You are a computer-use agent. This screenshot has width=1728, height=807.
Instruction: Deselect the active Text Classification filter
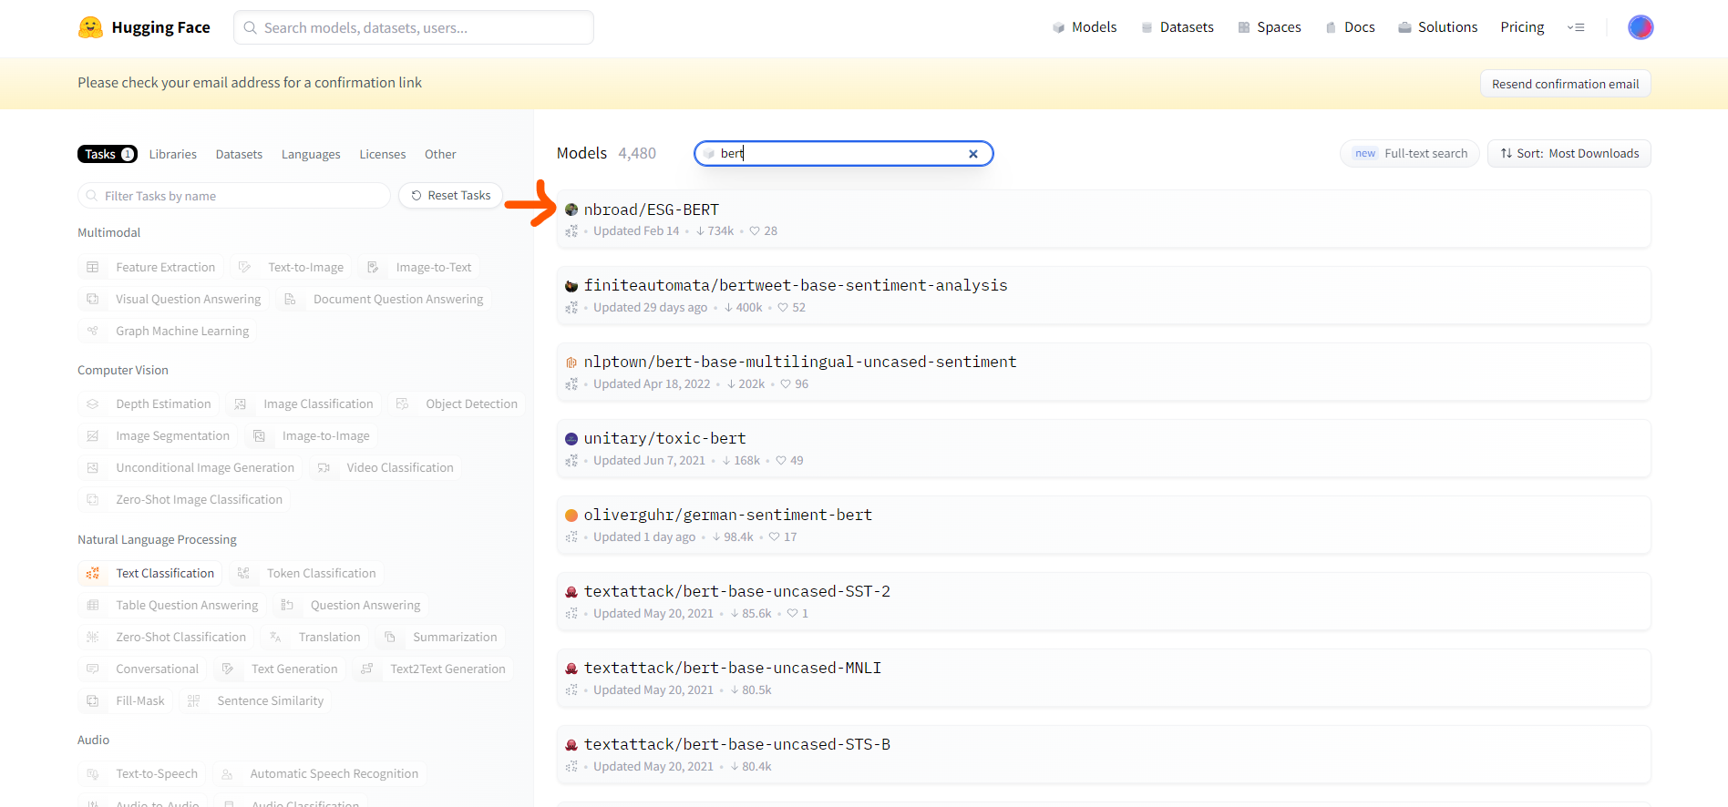pyautogui.click(x=150, y=573)
